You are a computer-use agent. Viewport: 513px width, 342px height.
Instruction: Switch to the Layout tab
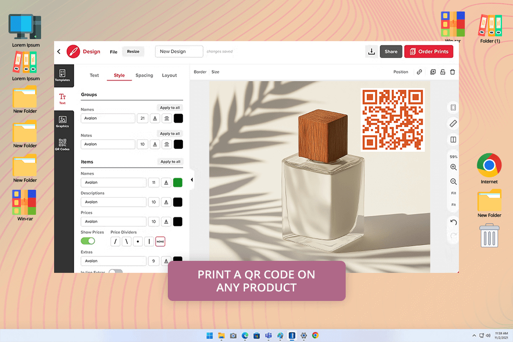tap(169, 75)
